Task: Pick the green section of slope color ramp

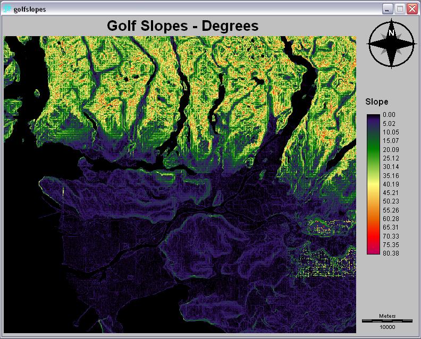Action: 373,143
